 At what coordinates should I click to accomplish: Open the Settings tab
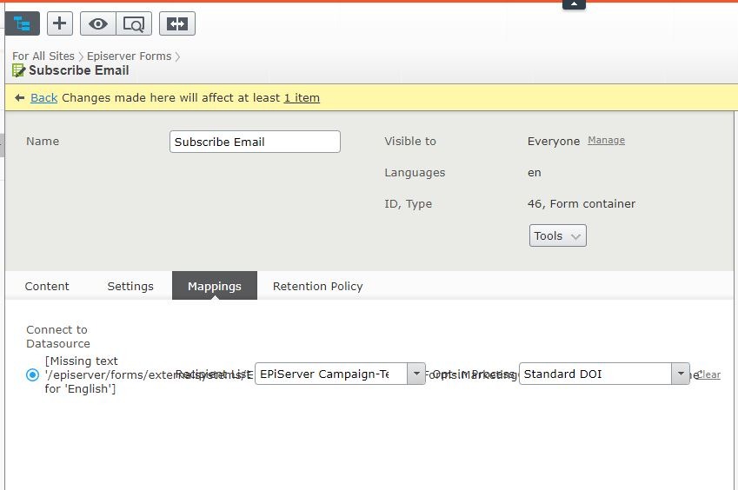pyautogui.click(x=130, y=286)
